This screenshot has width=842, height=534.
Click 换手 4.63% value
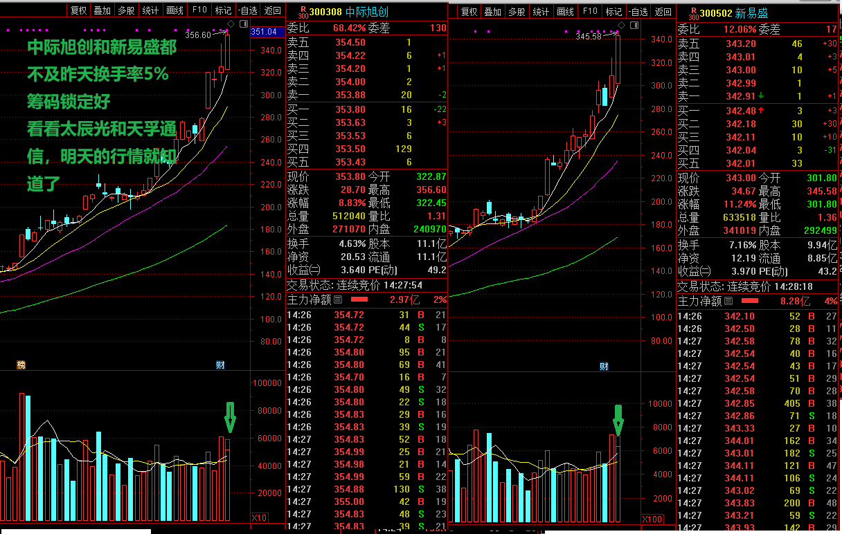click(x=352, y=243)
